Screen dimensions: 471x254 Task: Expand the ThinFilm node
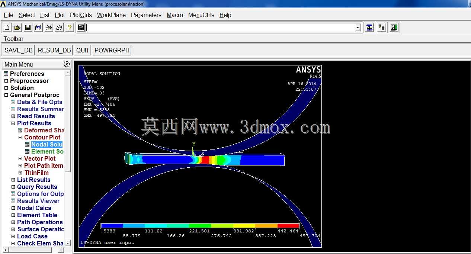coord(20,173)
